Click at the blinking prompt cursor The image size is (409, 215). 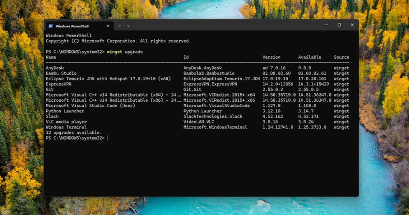(107, 138)
